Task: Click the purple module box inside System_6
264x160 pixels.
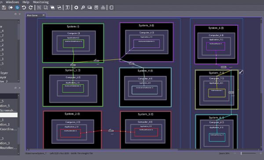Action: point(216,46)
